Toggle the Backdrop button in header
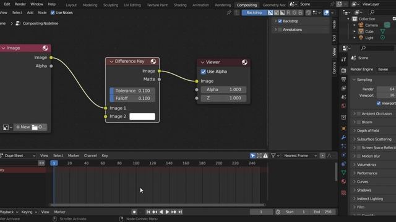Viewport: 396px width, 222px height. (x=254, y=12)
